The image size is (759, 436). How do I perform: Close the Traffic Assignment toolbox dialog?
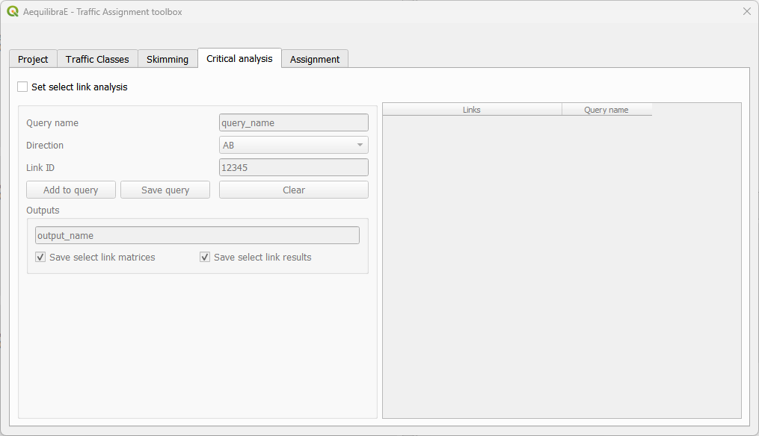coord(746,11)
